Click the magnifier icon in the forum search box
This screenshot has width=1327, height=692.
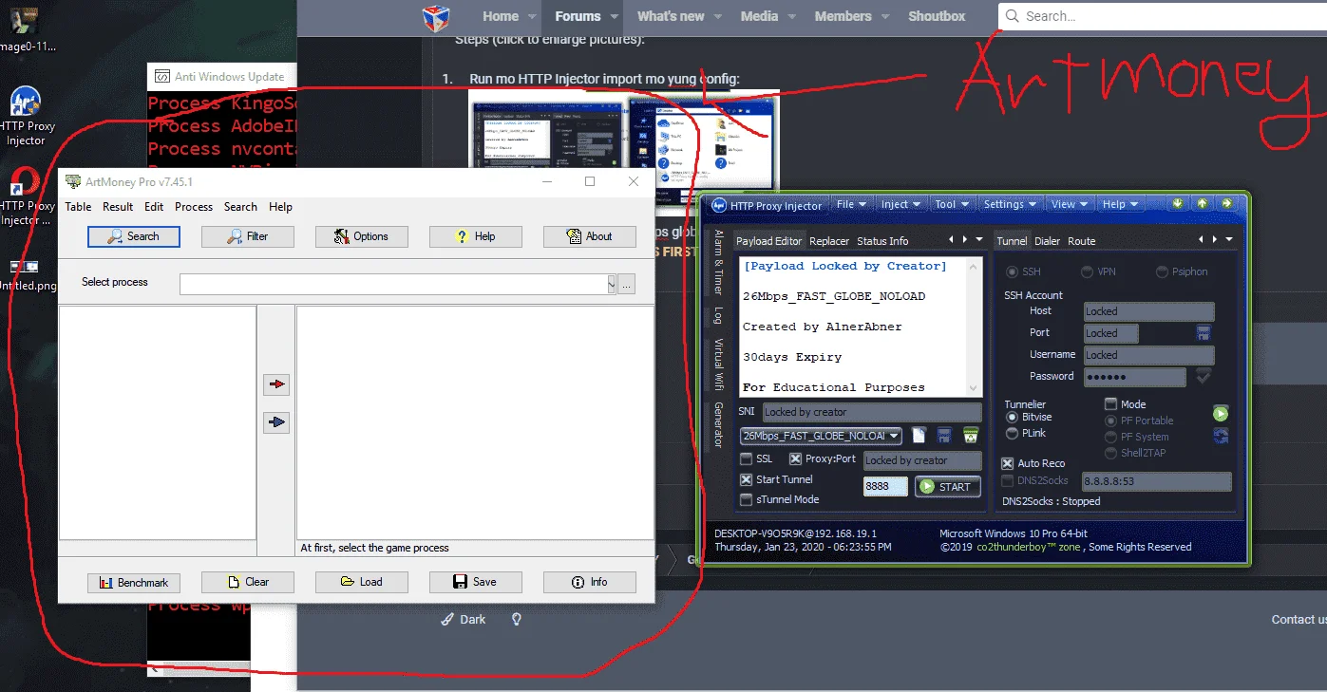point(1014,16)
